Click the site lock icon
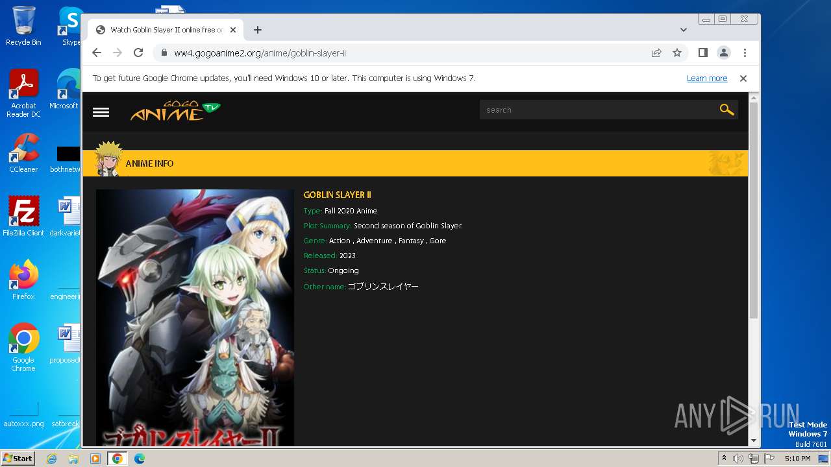831x467 pixels. click(x=164, y=53)
